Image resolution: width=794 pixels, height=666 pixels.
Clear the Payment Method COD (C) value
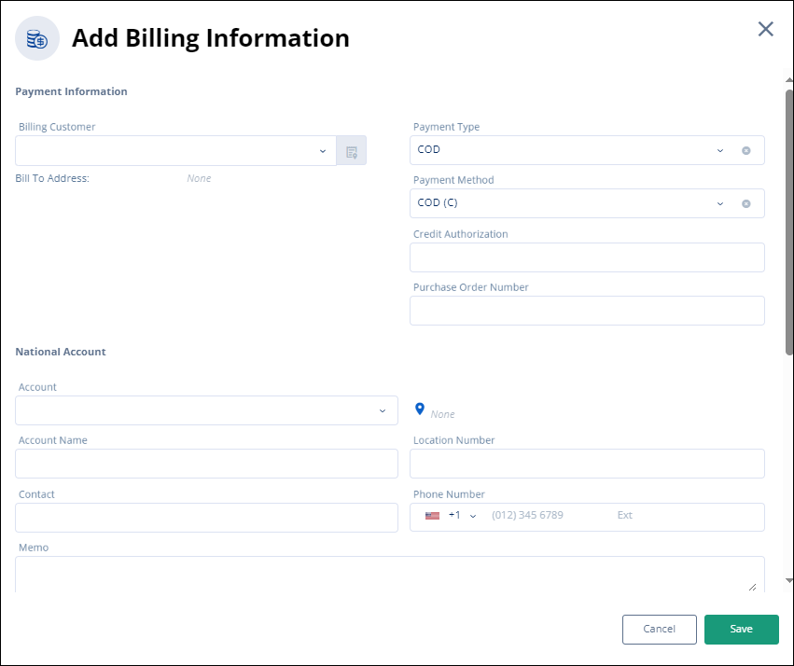(745, 203)
